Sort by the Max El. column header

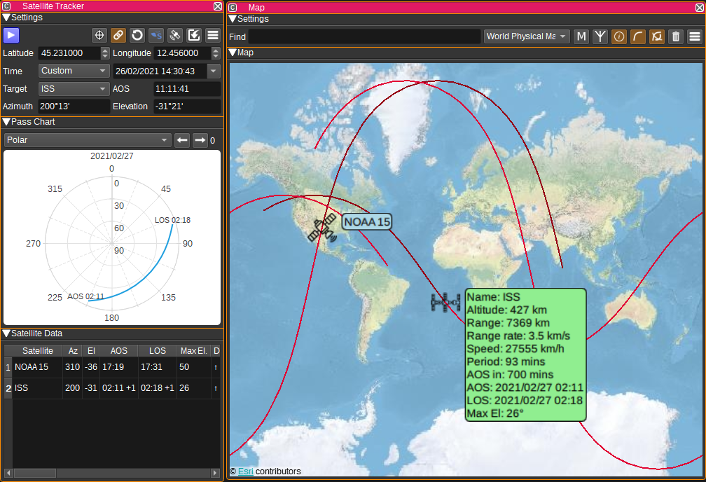tap(193, 350)
